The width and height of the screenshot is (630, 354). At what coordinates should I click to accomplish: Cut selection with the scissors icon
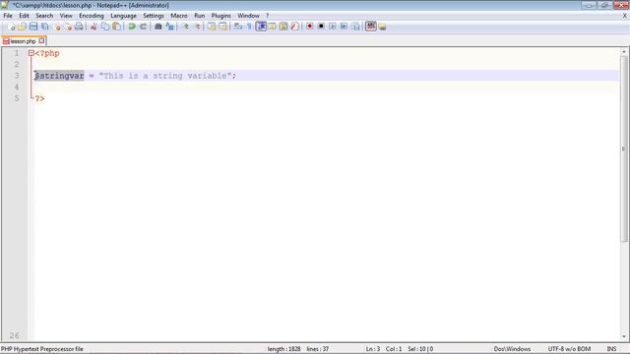[x=94, y=27]
